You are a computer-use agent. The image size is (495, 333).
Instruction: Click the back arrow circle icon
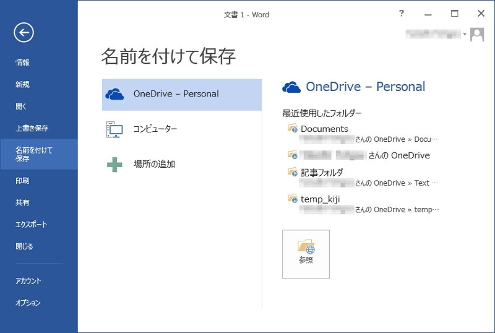pyautogui.click(x=24, y=33)
